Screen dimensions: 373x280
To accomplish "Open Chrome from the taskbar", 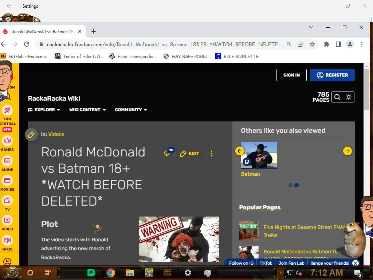I will click(111, 273).
